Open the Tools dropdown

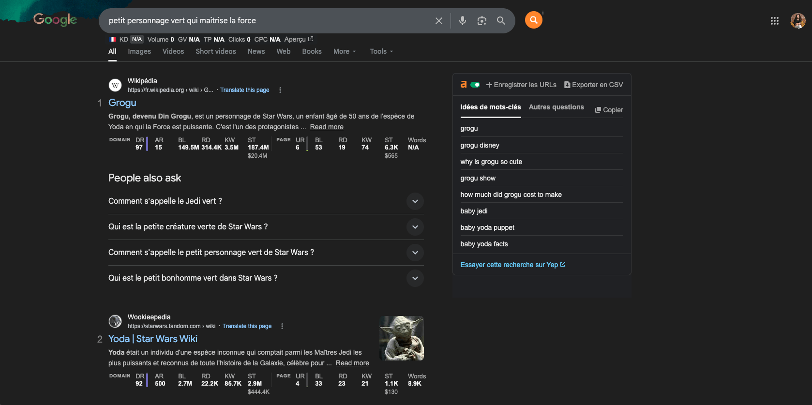click(x=381, y=51)
